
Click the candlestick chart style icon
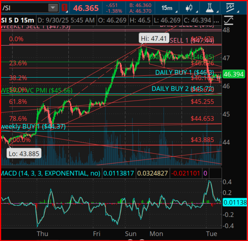pyautogui.click(x=189, y=8)
